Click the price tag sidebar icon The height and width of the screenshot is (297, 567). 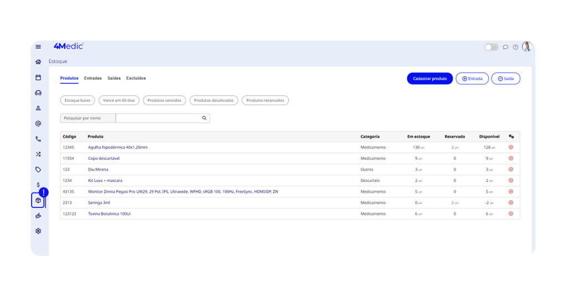pos(38,170)
